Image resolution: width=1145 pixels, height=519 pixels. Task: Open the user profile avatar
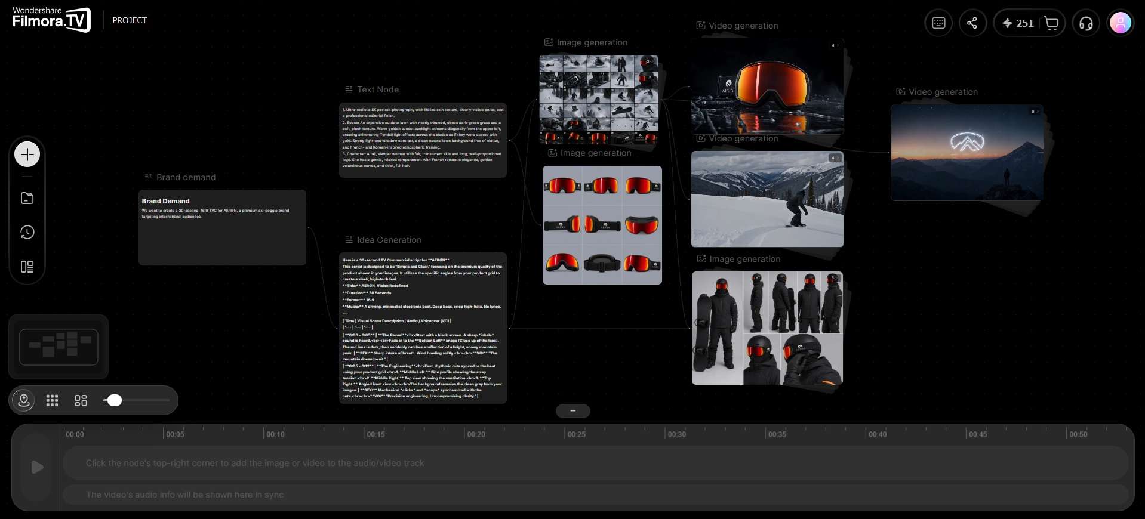click(1121, 23)
